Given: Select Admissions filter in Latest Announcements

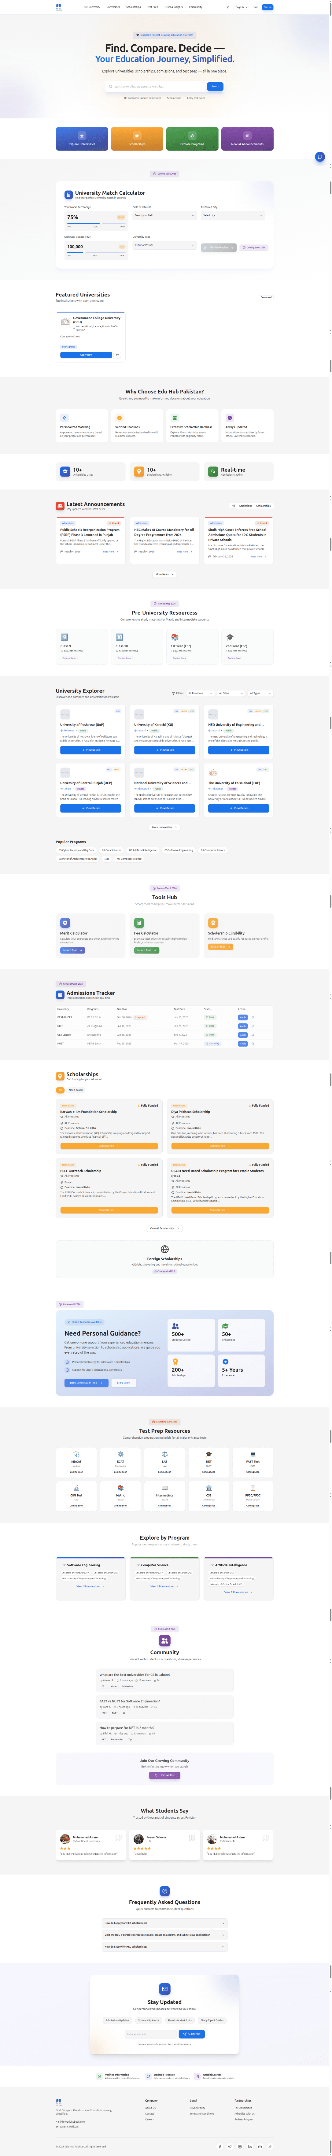Looking at the screenshot, I should 245,506.
